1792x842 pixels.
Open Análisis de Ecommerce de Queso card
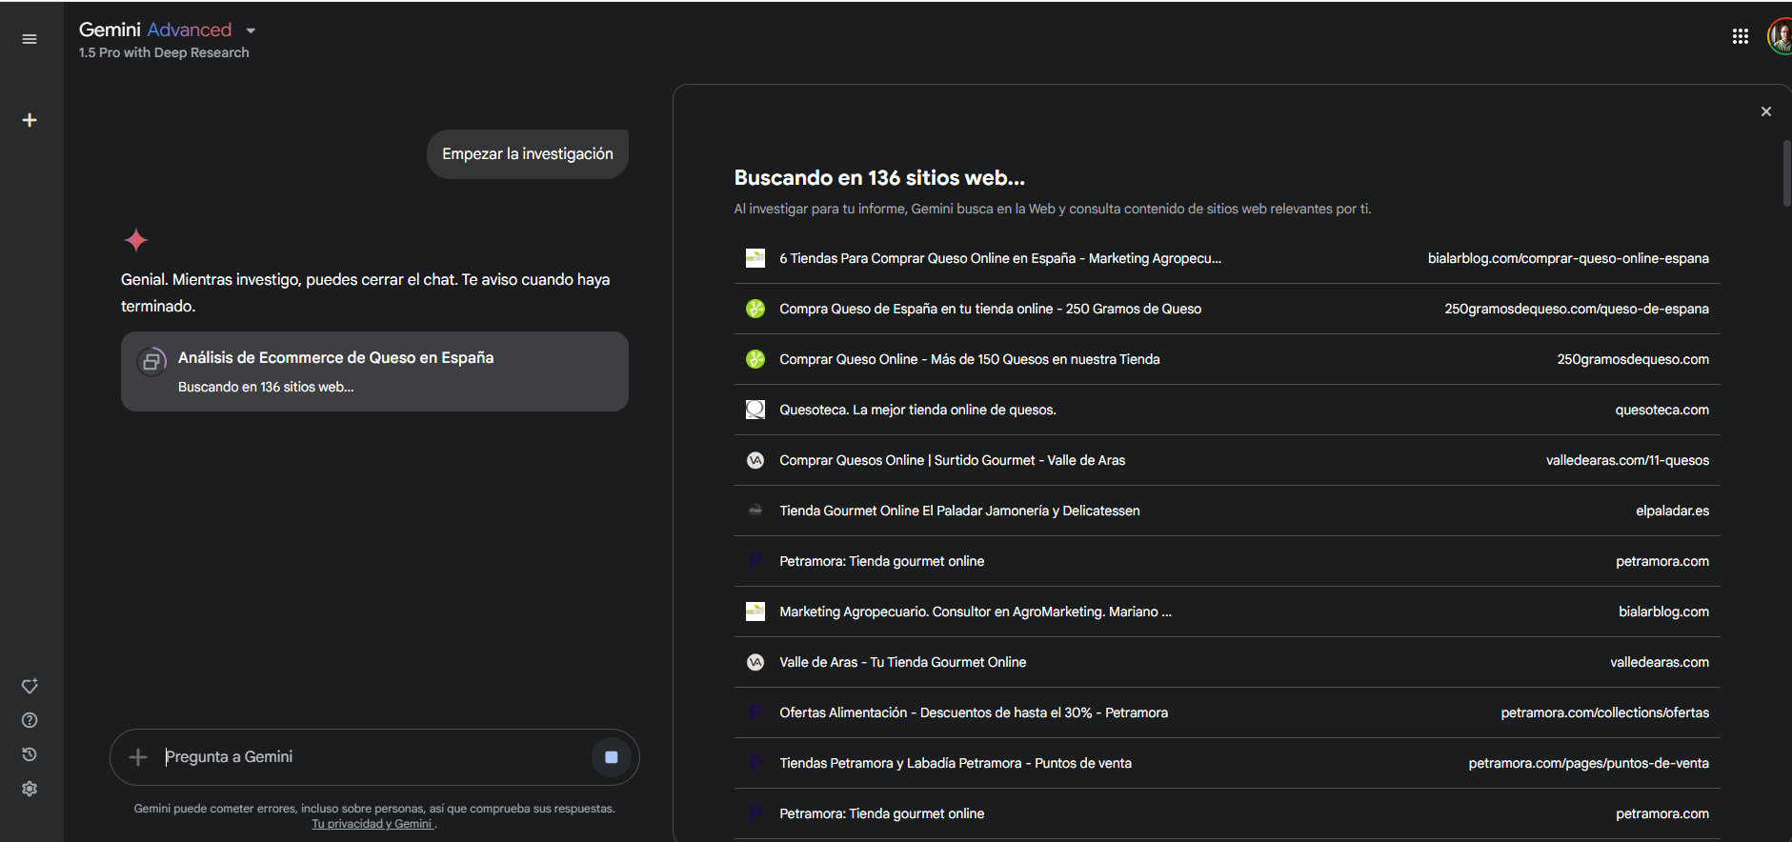click(x=374, y=371)
